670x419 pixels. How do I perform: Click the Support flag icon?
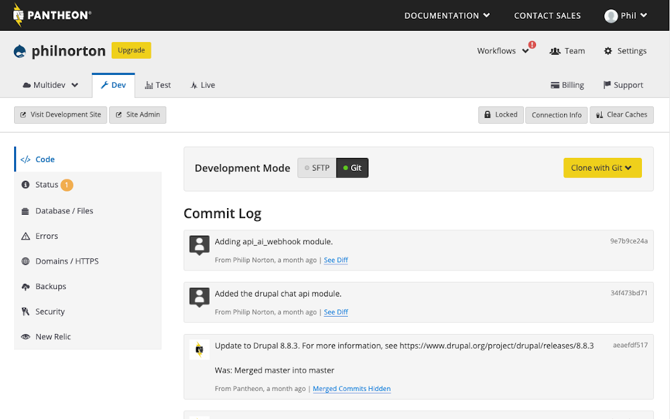point(607,85)
